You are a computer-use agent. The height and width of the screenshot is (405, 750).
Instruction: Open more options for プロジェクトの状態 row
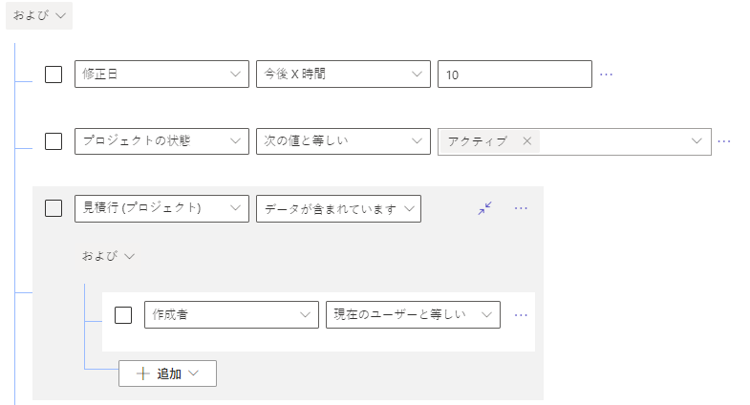[x=724, y=141]
